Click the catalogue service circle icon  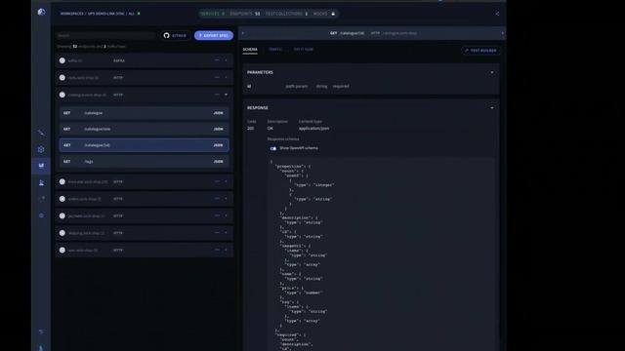tap(62, 95)
